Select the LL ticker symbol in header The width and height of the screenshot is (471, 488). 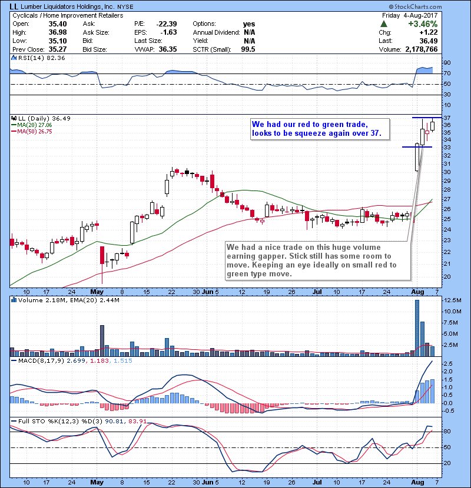tap(14, 6)
